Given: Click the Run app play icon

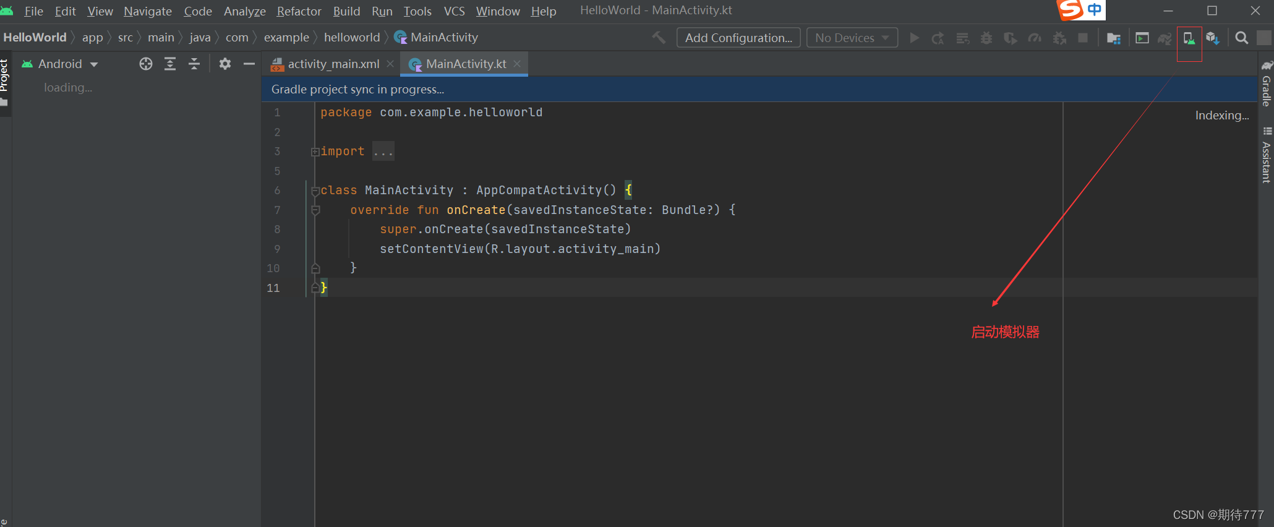Looking at the screenshot, I should tap(914, 38).
